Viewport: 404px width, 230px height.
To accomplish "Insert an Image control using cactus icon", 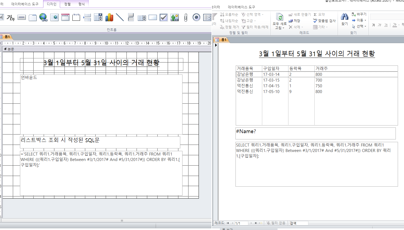I will tap(175, 17).
